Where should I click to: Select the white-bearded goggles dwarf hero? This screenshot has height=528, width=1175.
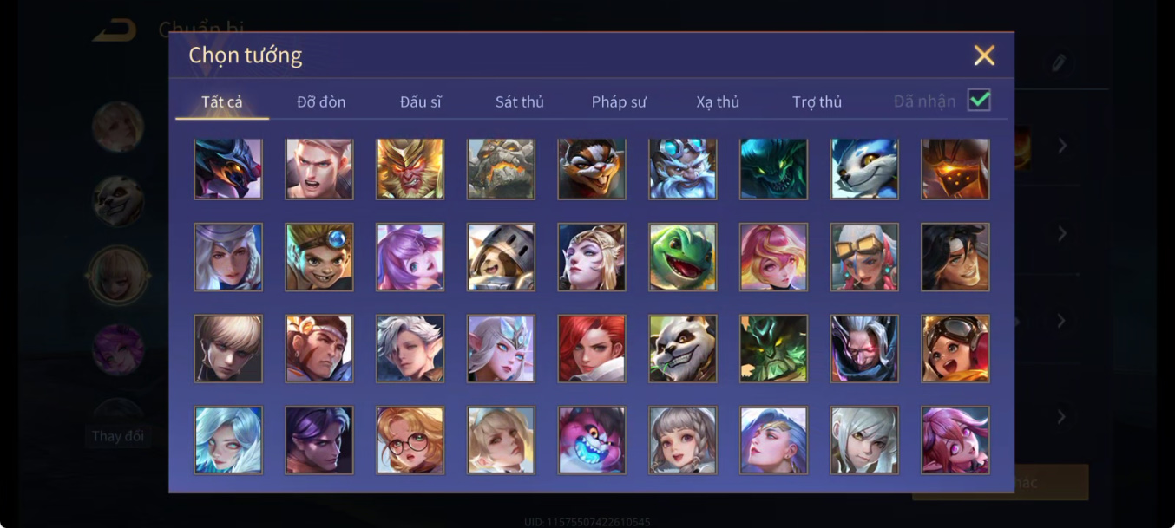point(682,168)
